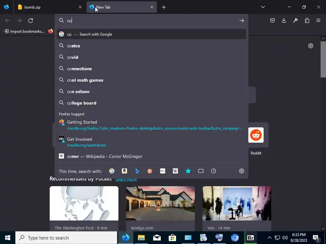Search open Tabs using tabs icon

pyautogui.click(x=201, y=171)
